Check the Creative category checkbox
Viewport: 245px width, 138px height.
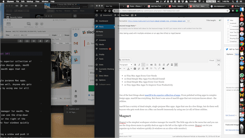coord(228,41)
